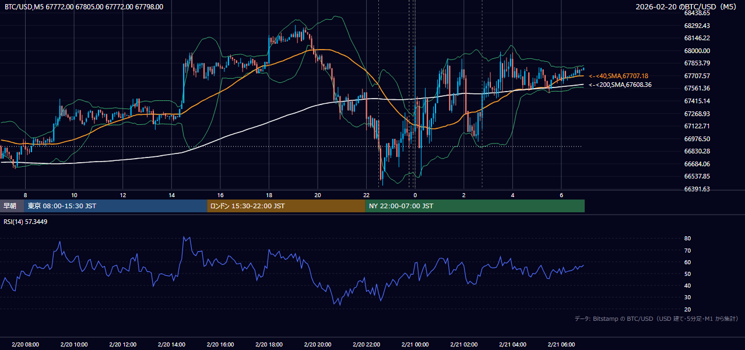This screenshot has height=350, width=745.
Task: Click price axis value 66830.28
Action: point(697,151)
